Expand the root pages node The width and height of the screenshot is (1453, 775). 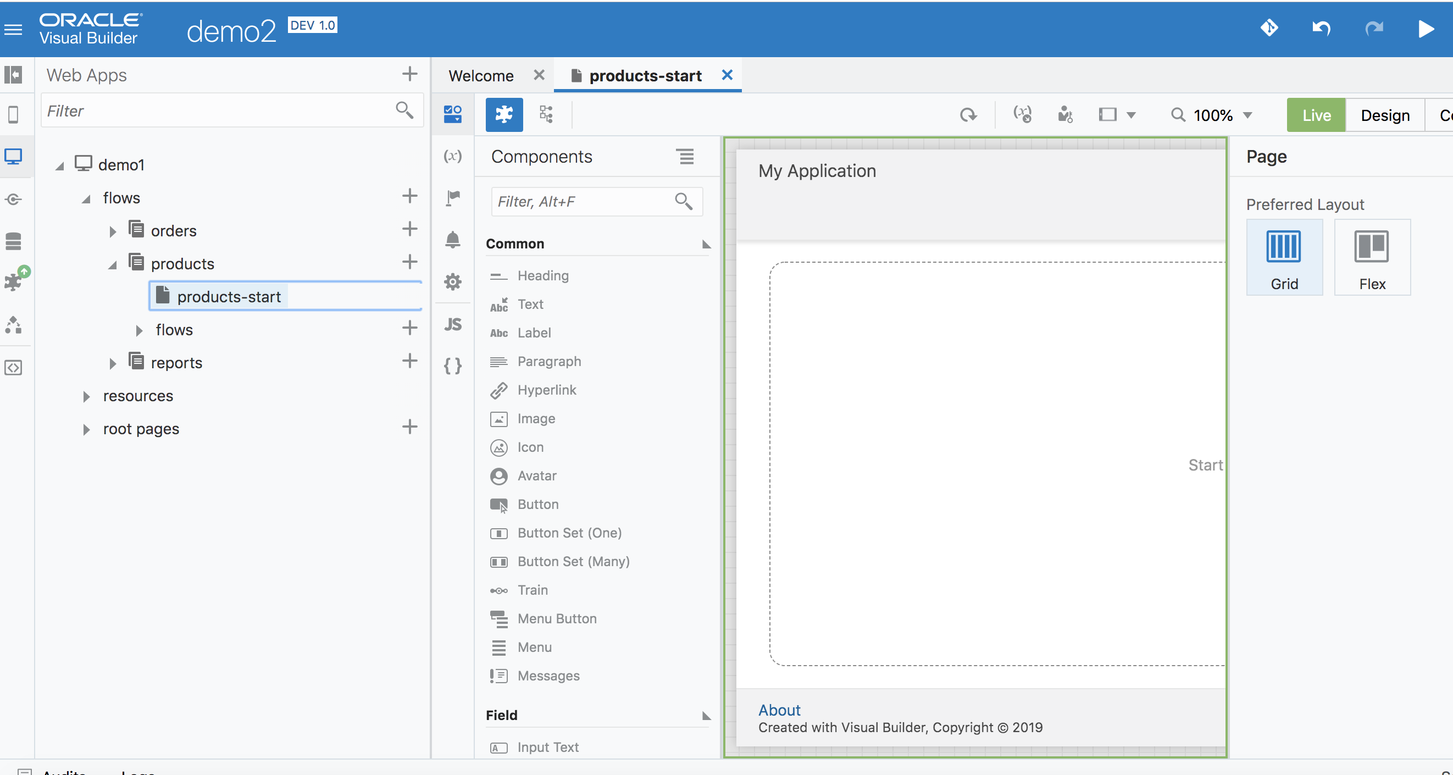(x=86, y=430)
